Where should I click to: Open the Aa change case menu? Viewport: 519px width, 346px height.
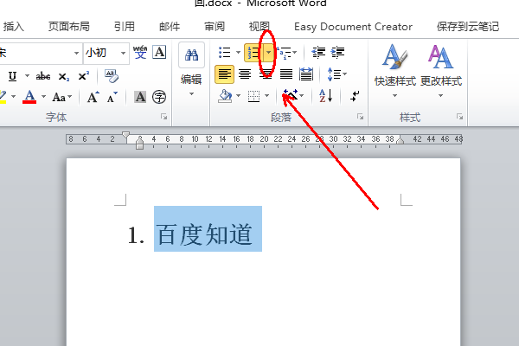[x=62, y=97]
